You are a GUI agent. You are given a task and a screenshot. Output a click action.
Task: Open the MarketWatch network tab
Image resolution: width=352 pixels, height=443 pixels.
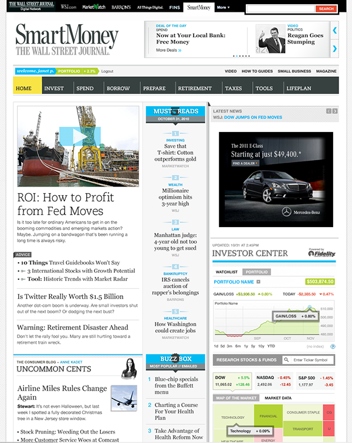click(x=94, y=7)
